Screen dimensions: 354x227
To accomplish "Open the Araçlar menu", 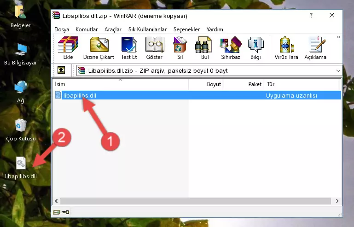I will 113,29.
